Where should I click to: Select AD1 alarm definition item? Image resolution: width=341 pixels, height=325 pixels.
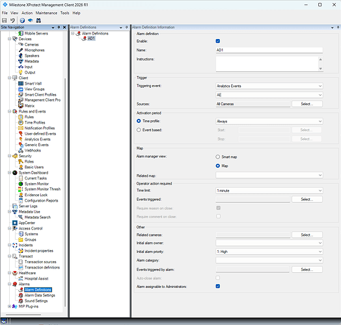[91, 38]
